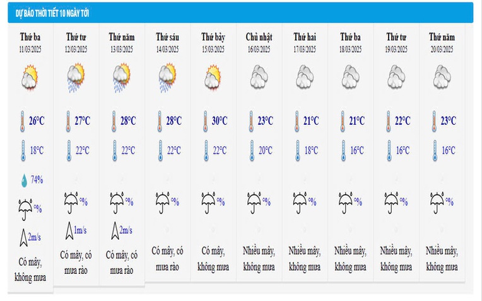Viewport: 482px width, 301px height.
Task: Click the date '14/03/2025'
Action: tap(167, 49)
